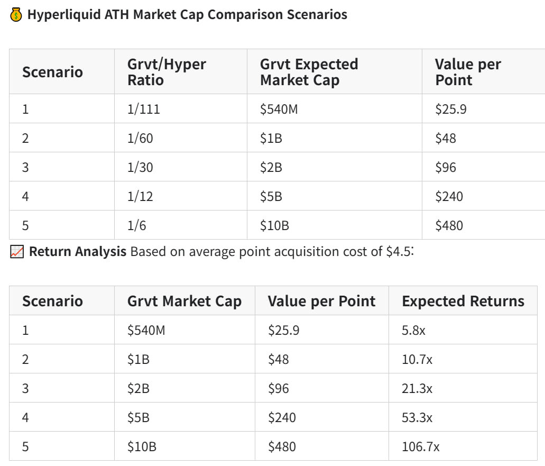Select the Expected Returns column header

(x=463, y=301)
